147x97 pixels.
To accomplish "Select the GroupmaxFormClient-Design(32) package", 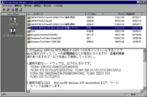I will 46,38.
